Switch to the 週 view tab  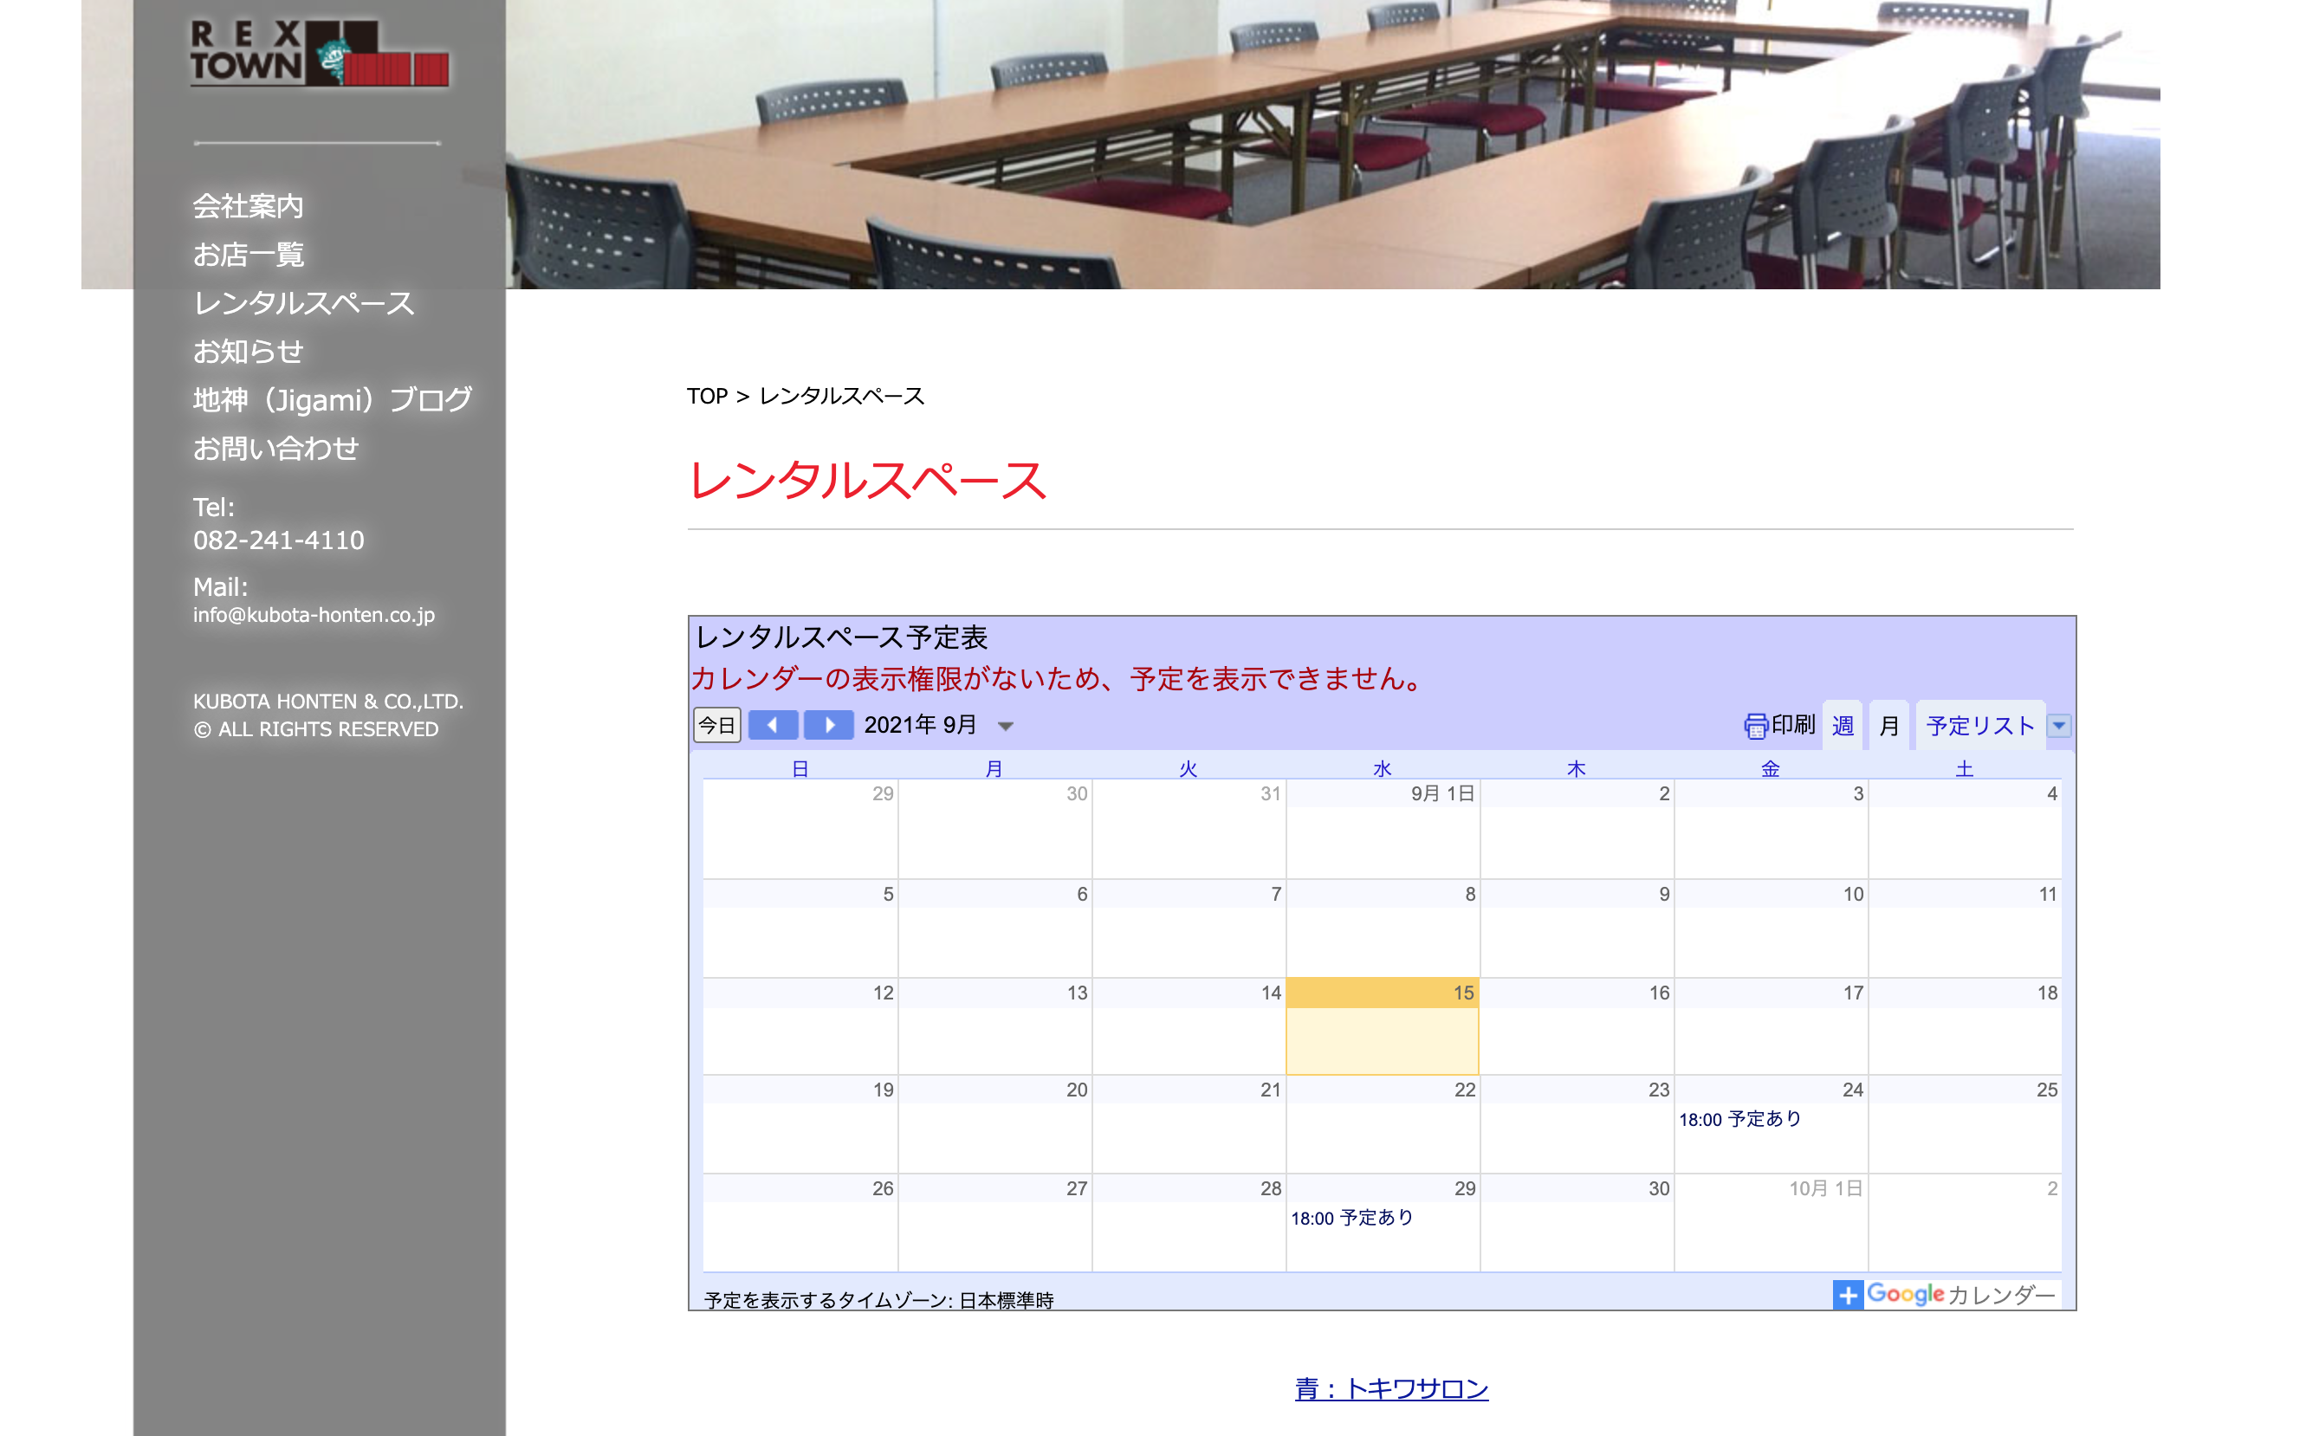point(1843,726)
